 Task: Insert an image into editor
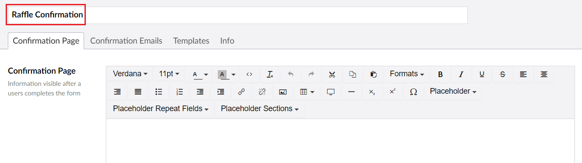coord(283,92)
